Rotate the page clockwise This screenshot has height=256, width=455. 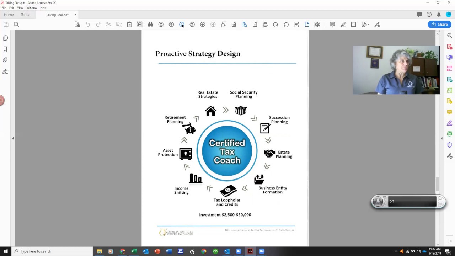[275, 25]
